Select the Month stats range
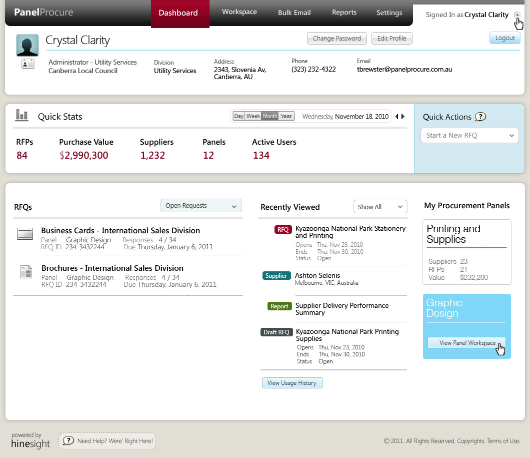 pos(269,116)
